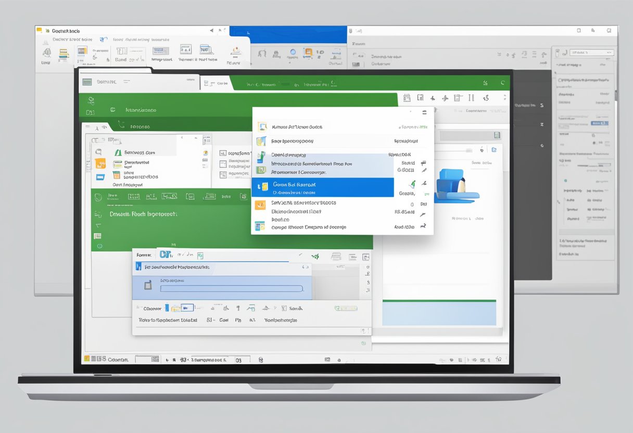Click the green checkmark icon in lower dialog toolbar
The image size is (633, 433).
[x=315, y=256]
